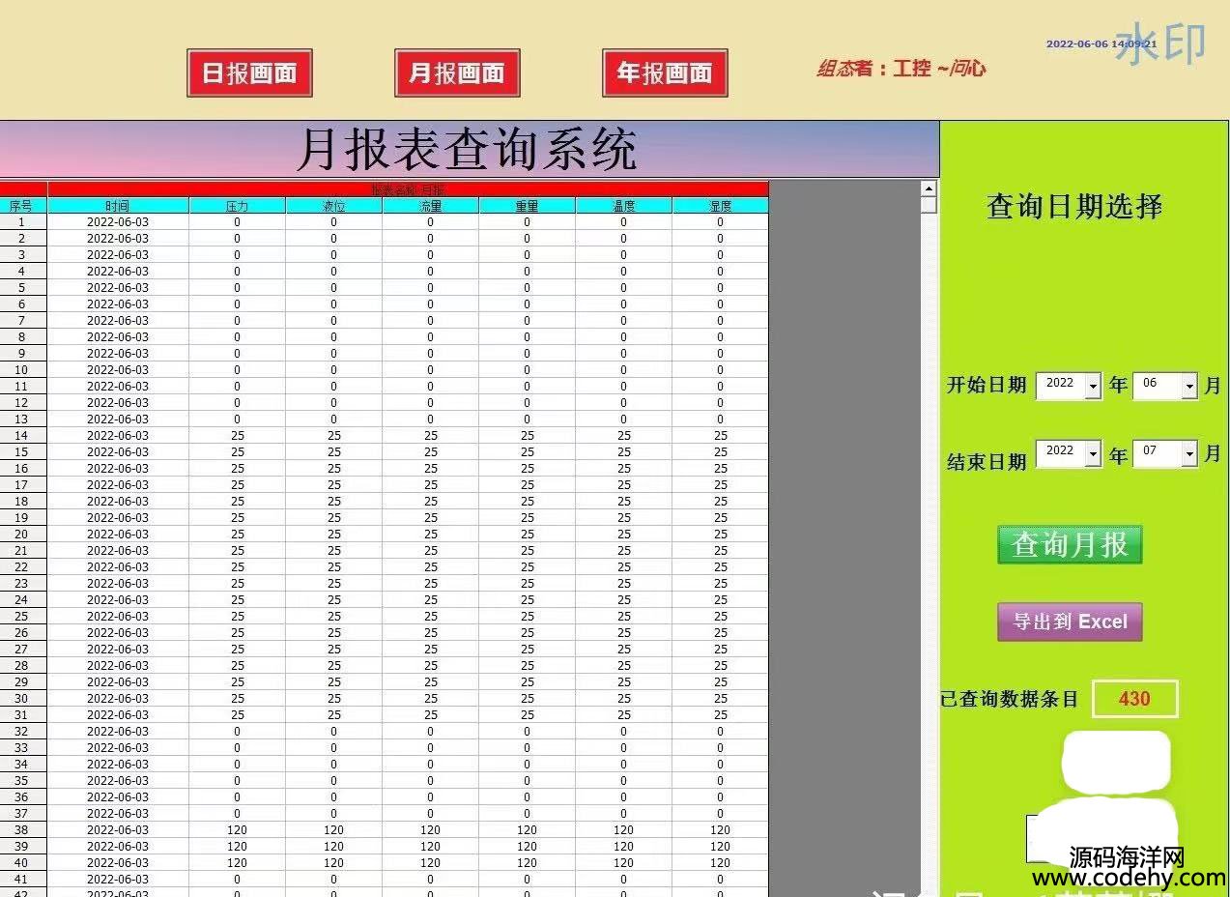Click the table scrollbar up arrow
The width and height of the screenshot is (1230, 897).
(x=929, y=188)
